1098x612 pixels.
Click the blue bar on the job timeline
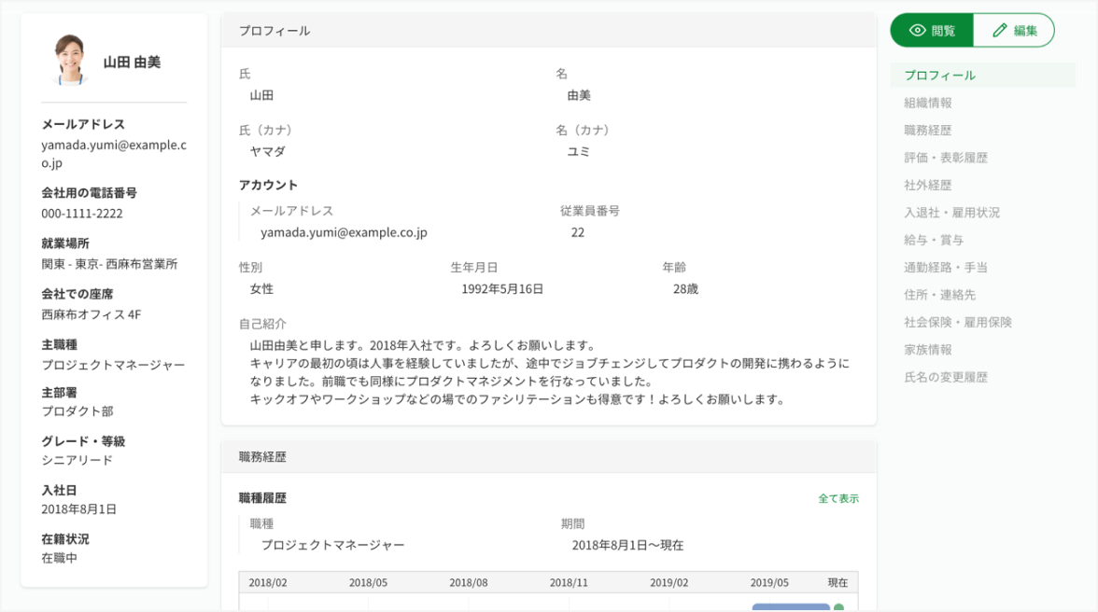pos(791,607)
